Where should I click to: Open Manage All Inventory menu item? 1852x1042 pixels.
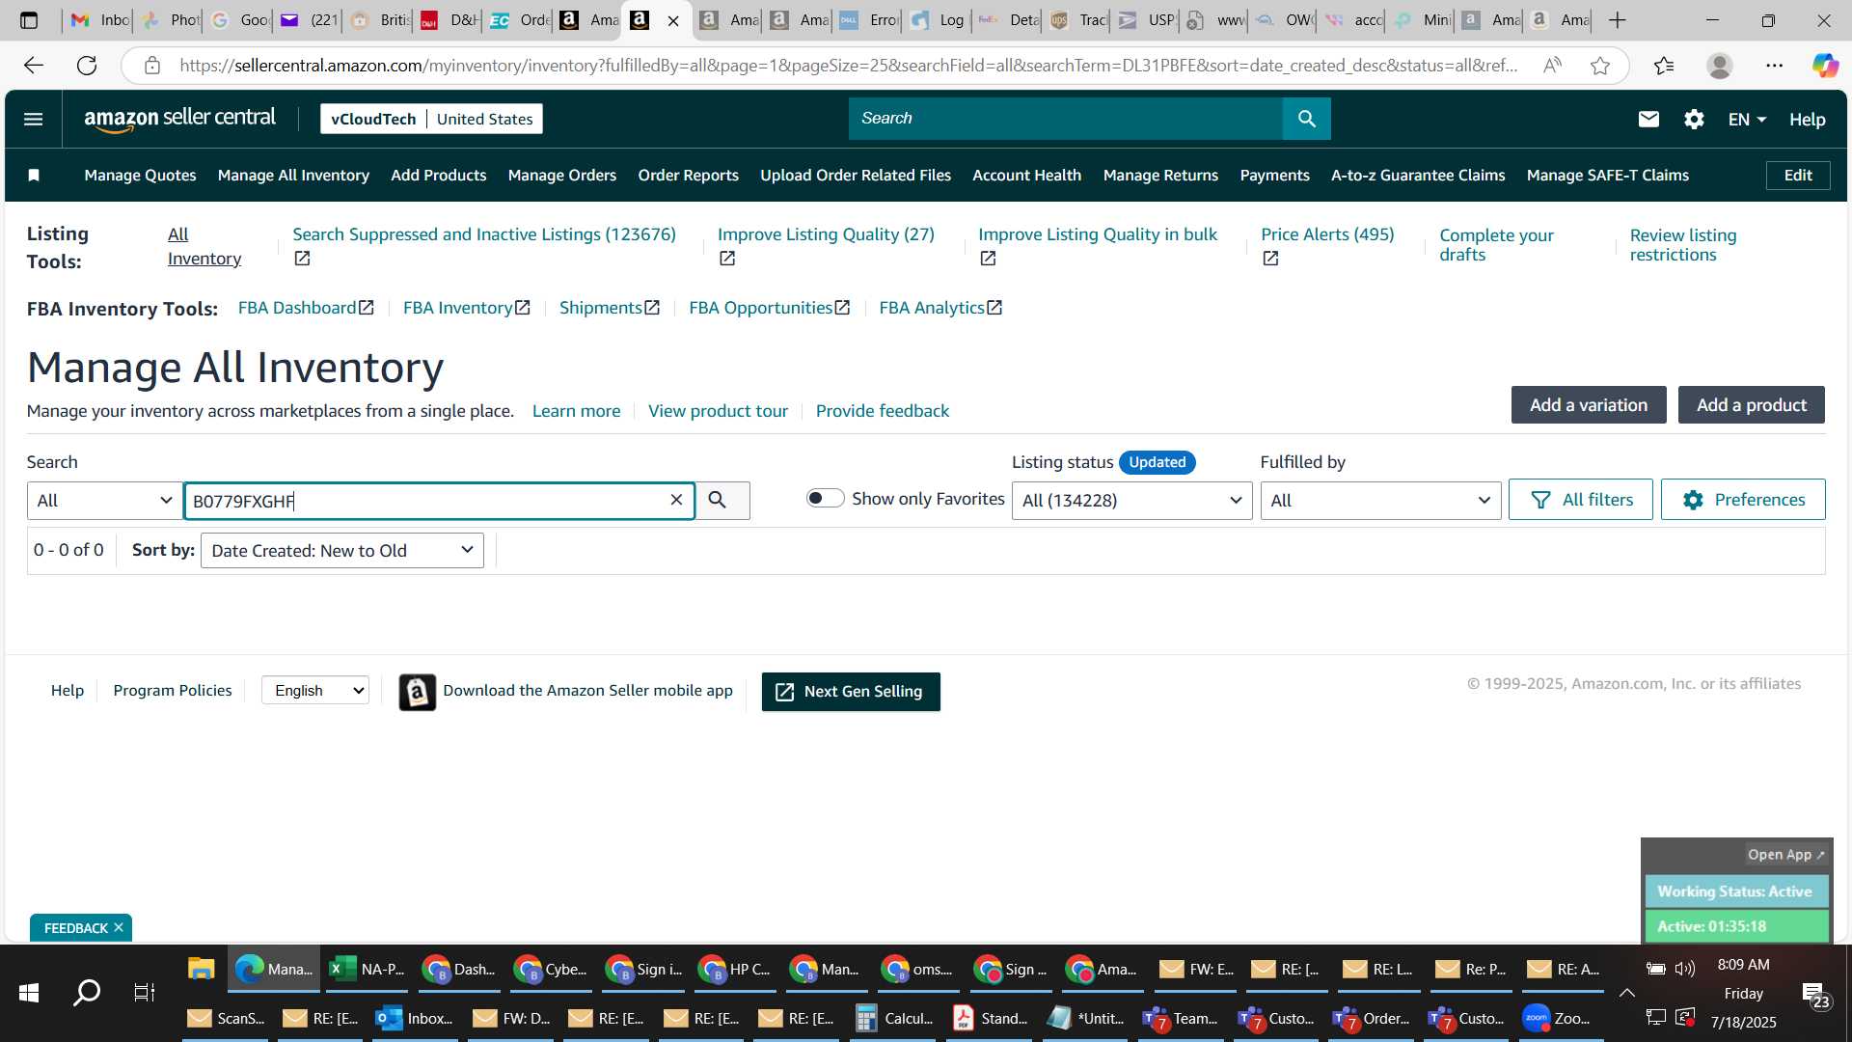(293, 176)
